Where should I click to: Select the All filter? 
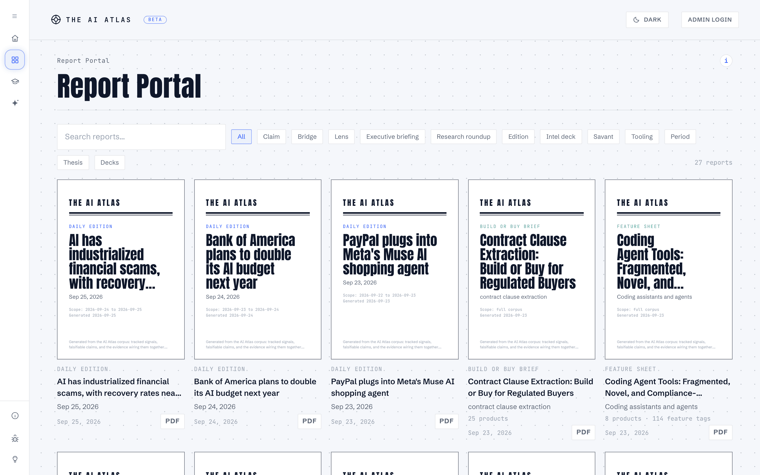click(241, 137)
